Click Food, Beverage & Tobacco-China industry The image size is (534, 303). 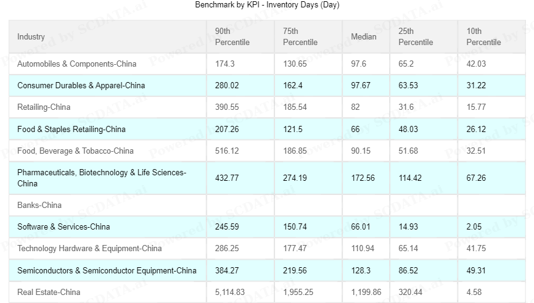pyautogui.click(x=75, y=151)
